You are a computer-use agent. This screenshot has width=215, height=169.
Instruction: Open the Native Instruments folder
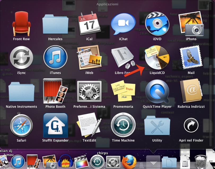21,92
